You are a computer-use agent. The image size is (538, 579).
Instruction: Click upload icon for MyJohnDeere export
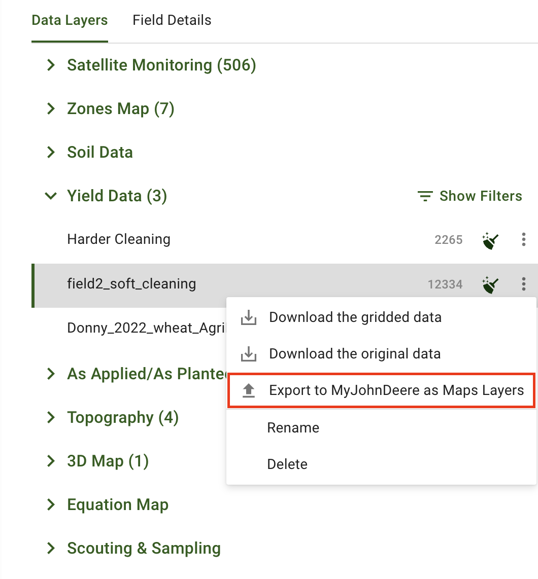pyautogui.click(x=248, y=390)
